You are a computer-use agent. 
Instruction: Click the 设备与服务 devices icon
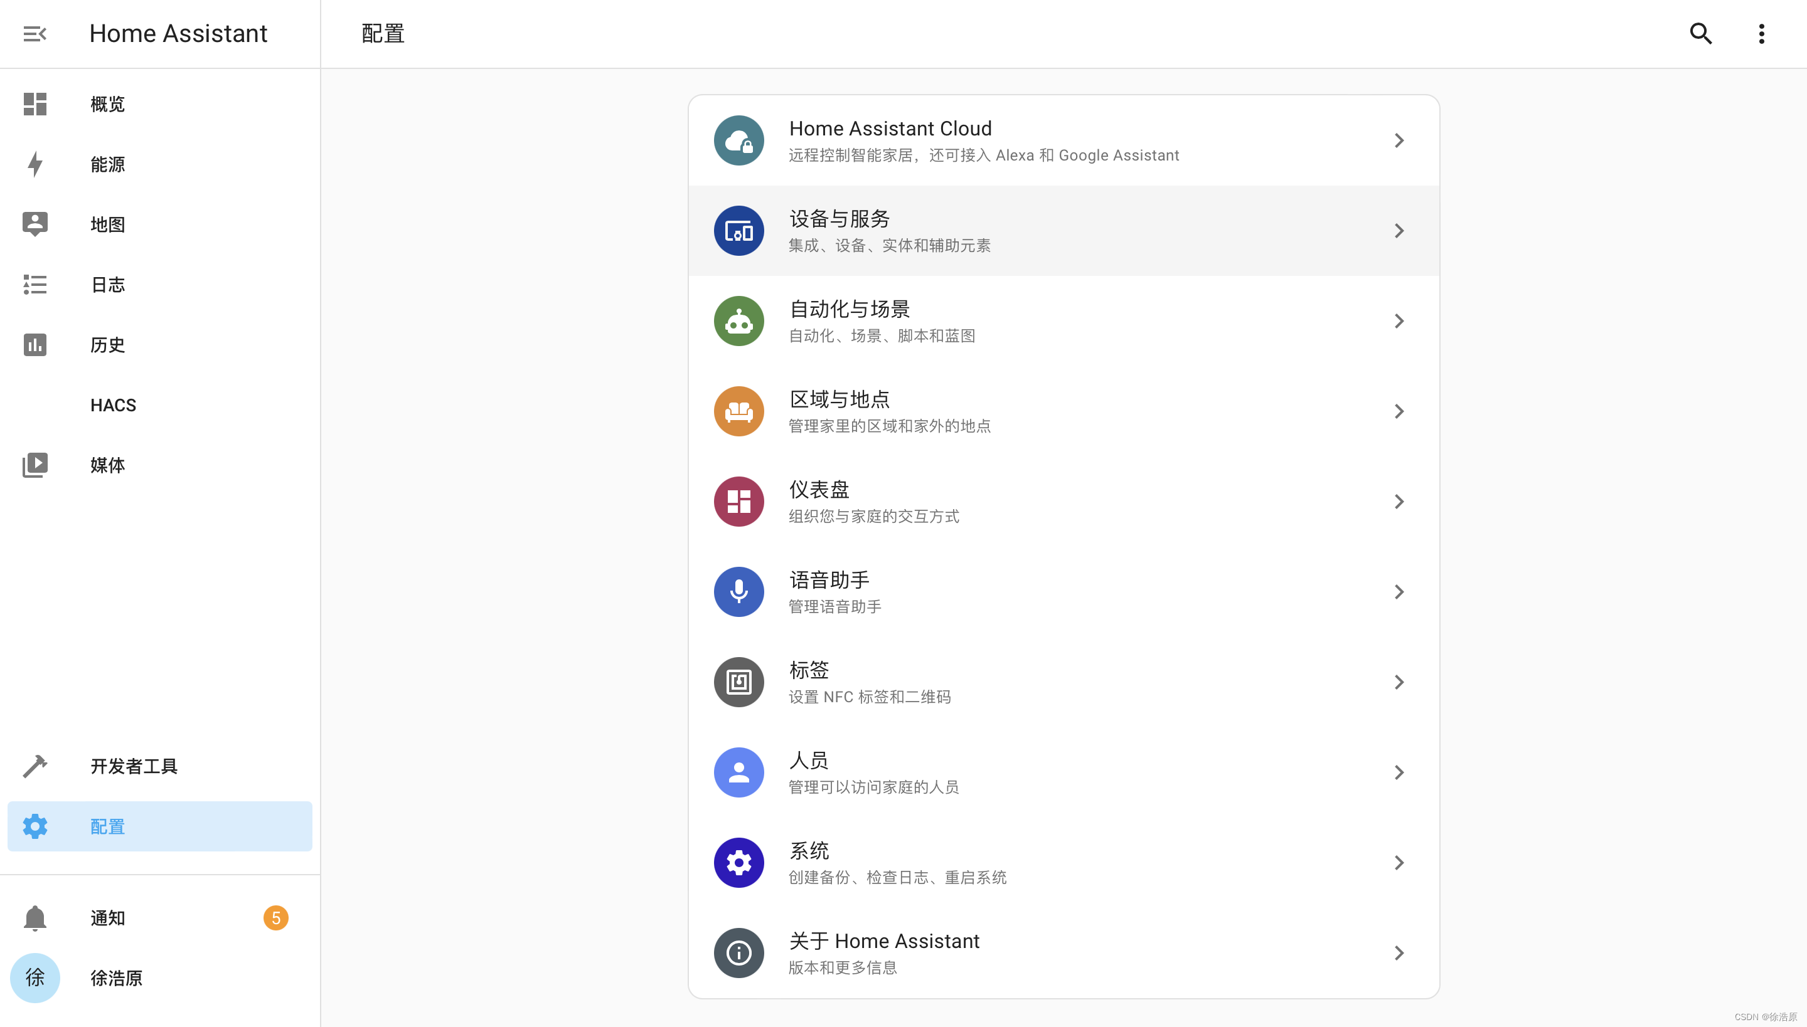pyautogui.click(x=738, y=230)
